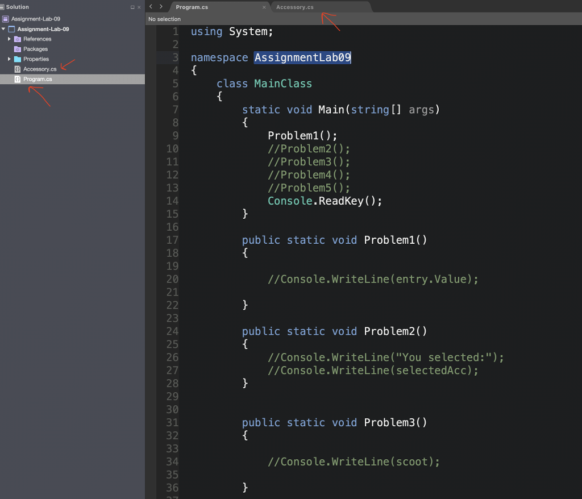This screenshot has width=582, height=499.
Task: Click the blue folder icon beside Properties
Action: click(17, 59)
